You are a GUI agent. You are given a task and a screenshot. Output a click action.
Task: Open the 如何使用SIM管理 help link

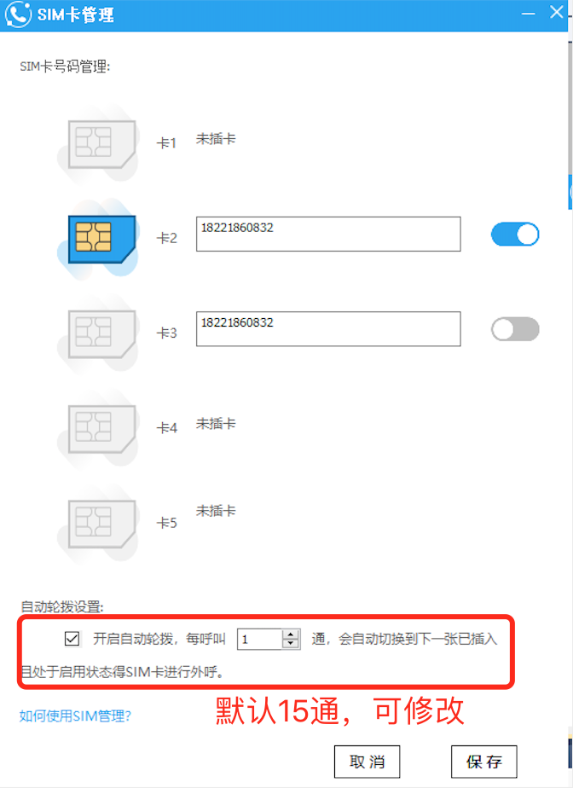pyautogui.click(x=75, y=716)
